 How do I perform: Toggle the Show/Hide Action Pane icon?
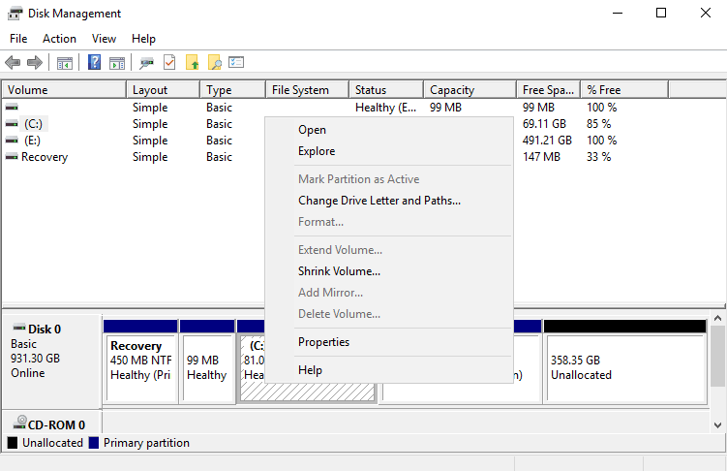pyautogui.click(x=117, y=62)
